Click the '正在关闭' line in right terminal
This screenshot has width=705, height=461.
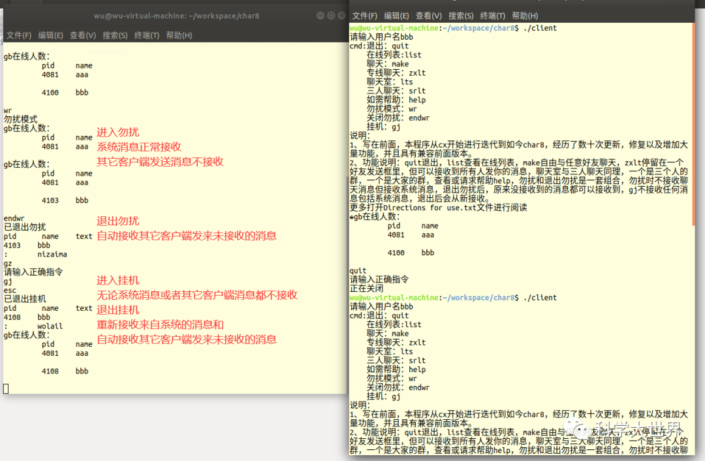point(366,289)
